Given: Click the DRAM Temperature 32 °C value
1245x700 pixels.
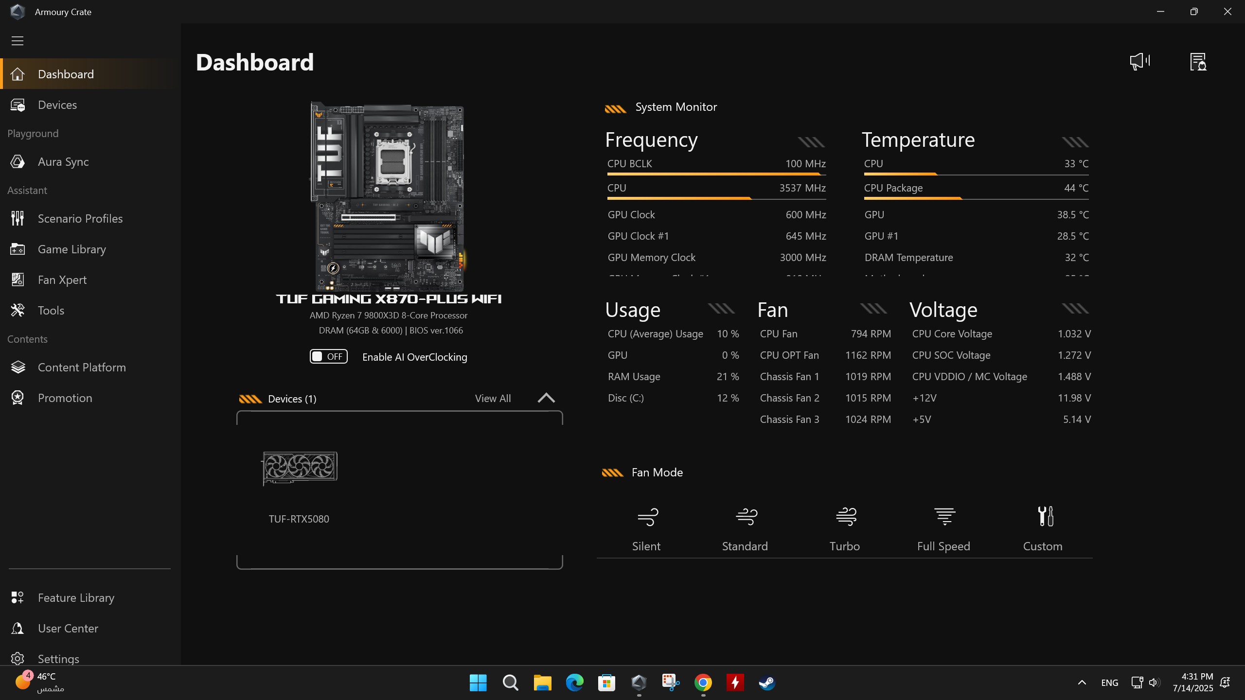Looking at the screenshot, I should (x=1077, y=258).
